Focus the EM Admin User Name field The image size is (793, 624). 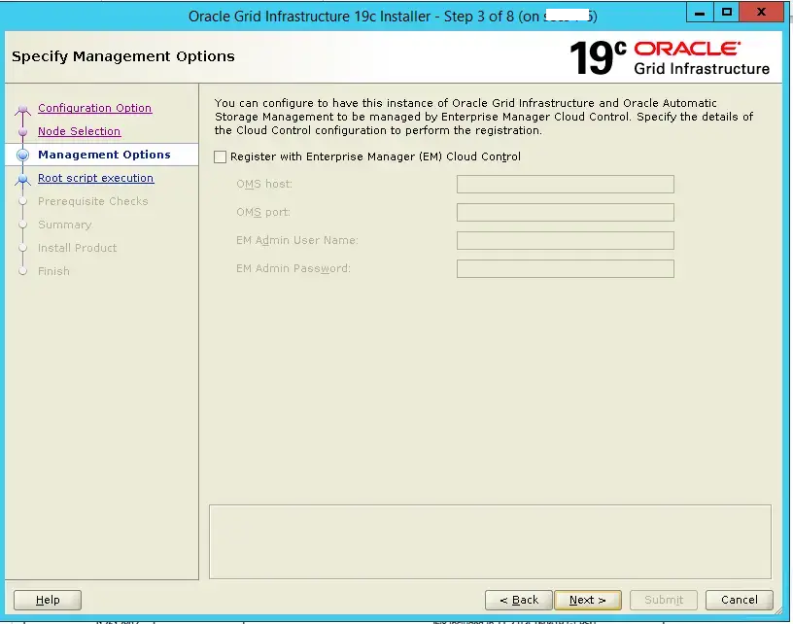tap(565, 241)
